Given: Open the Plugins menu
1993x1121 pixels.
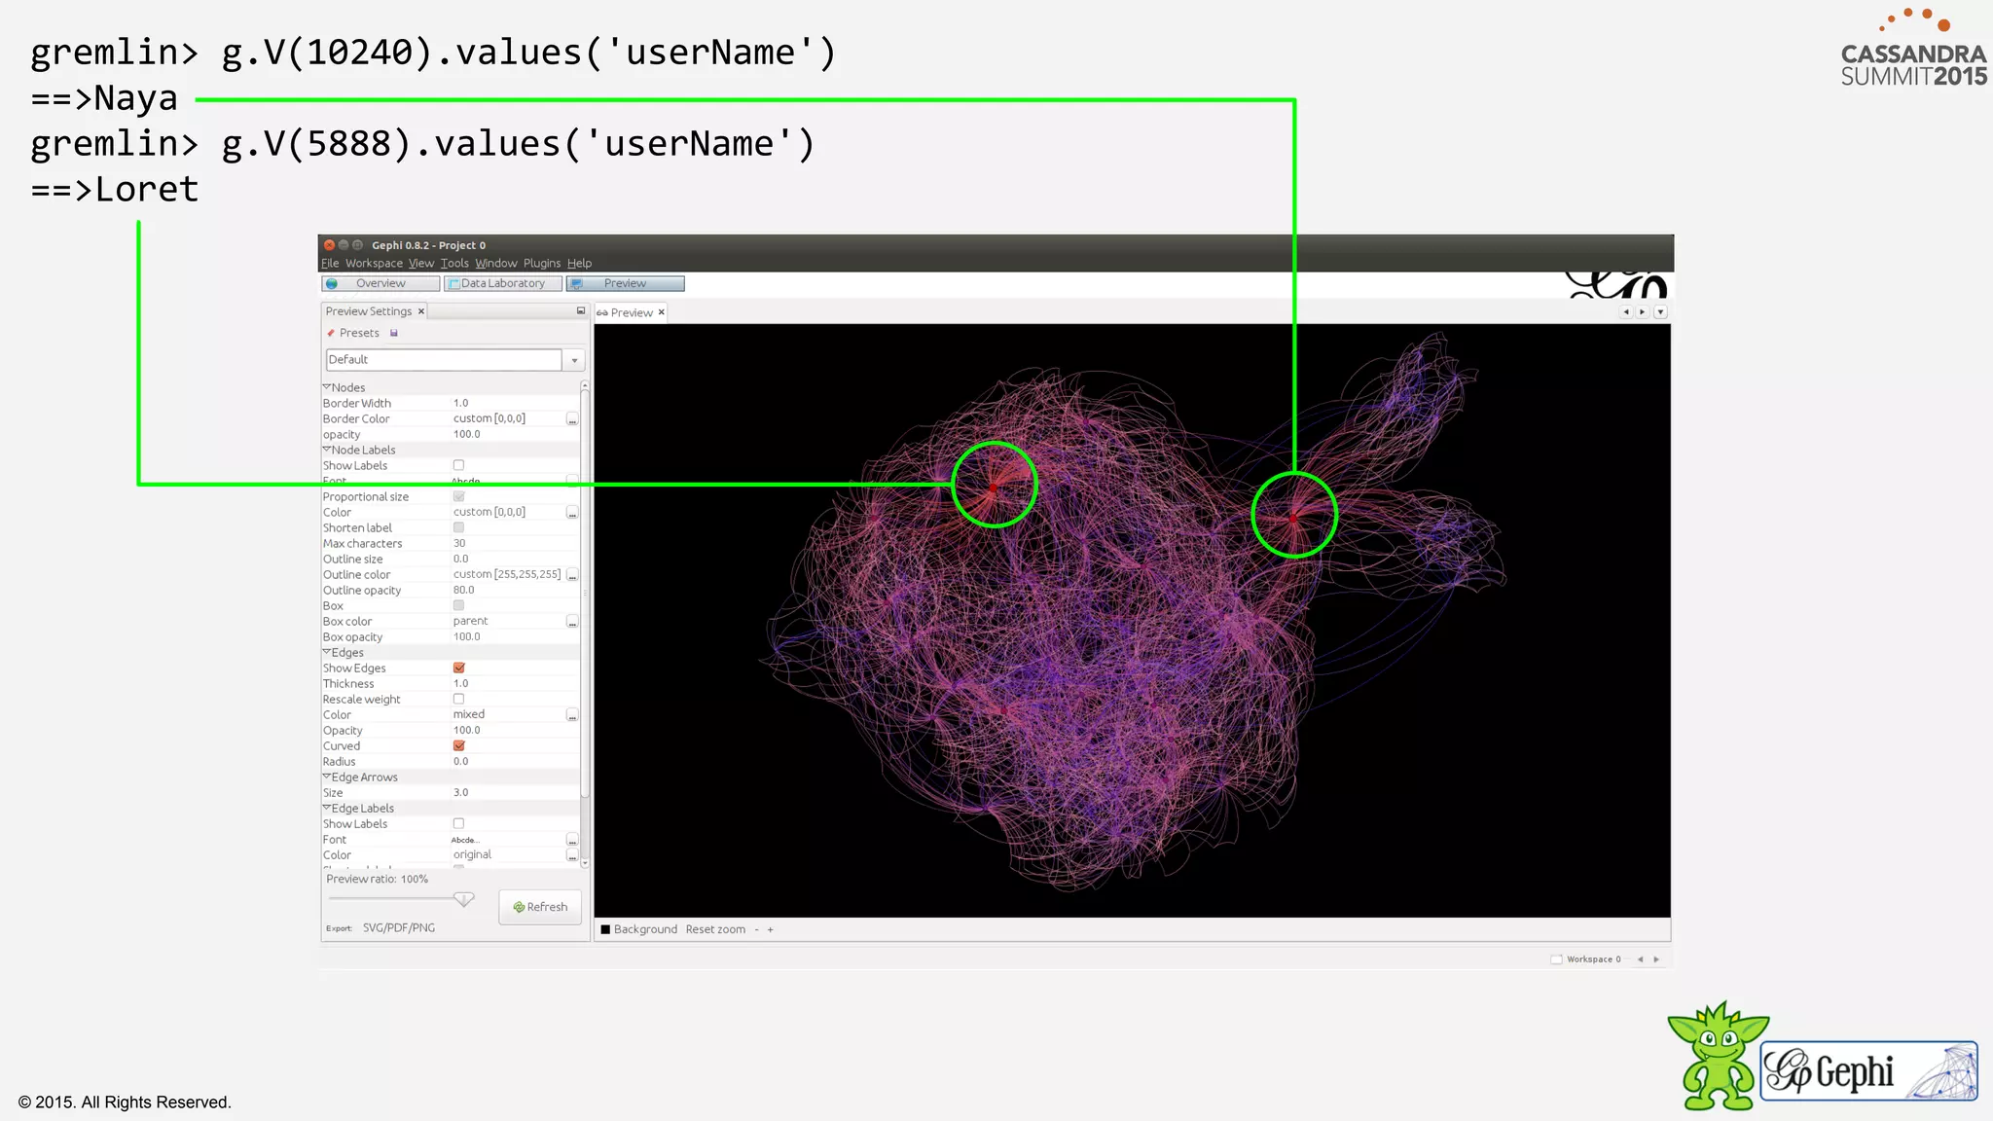Looking at the screenshot, I should click(542, 264).
